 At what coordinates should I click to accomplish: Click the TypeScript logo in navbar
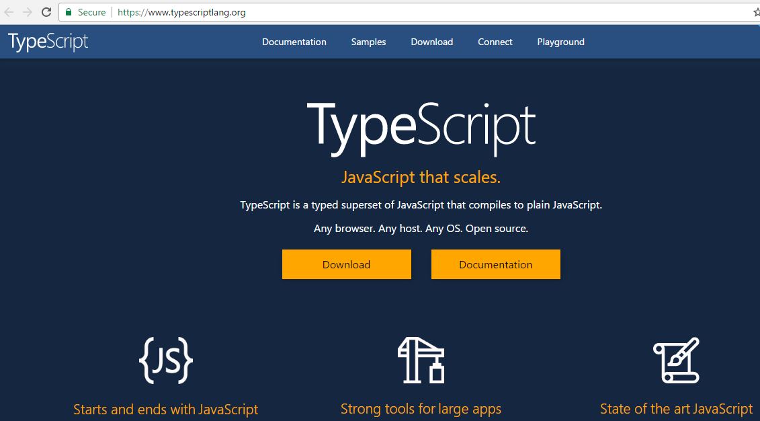coord(48,42)
